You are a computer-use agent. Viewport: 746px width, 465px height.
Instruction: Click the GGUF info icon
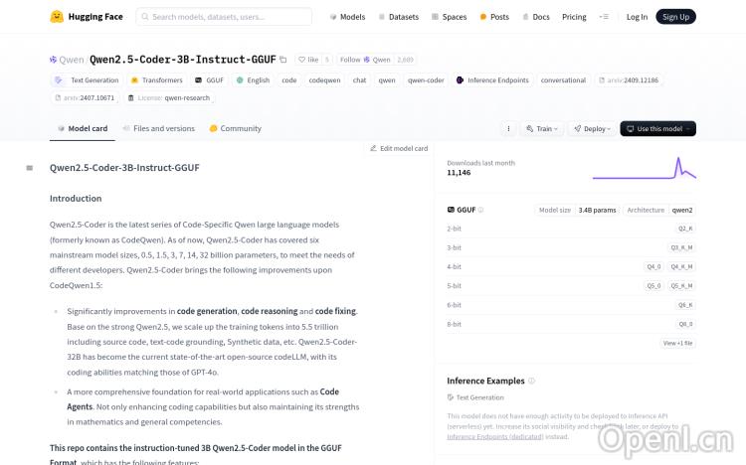pos(481,210)
